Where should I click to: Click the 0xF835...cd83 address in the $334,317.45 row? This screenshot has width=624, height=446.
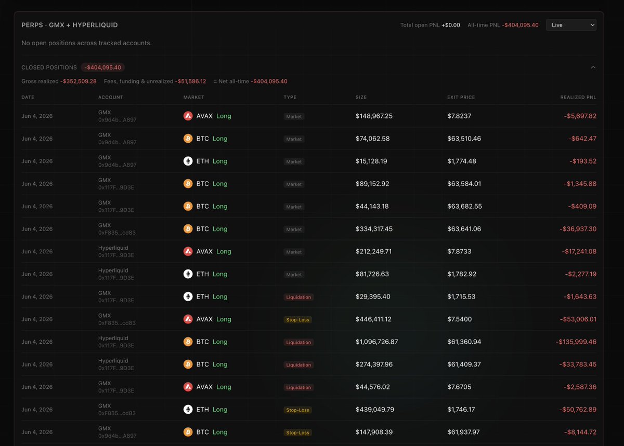tap(117, 233)
